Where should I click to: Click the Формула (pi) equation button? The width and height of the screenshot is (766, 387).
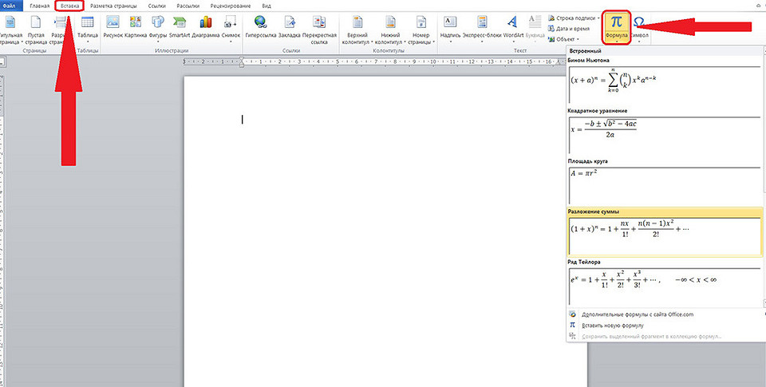tap(616, 25)
